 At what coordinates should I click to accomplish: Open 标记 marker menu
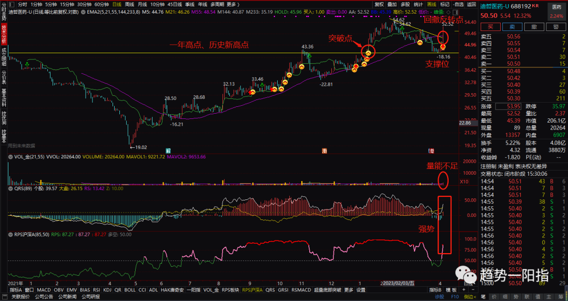(444, 4)
